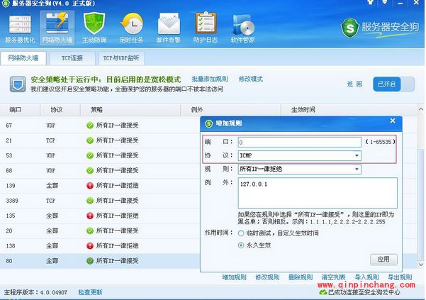Click the 端口 input field
The height and width of the screenshot is (300, 426).
299,142
